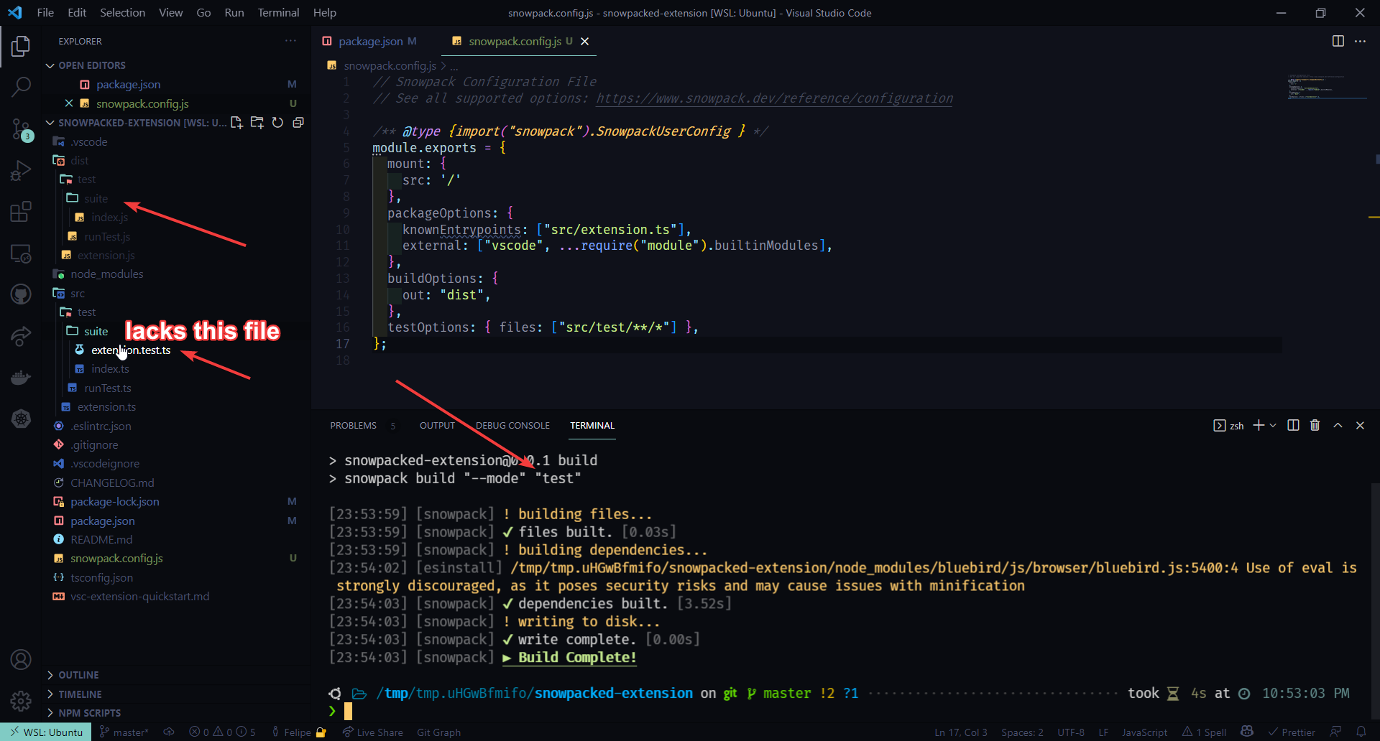Switch to the package.json editor tab
Image resolution: width=1380 pixels, height=741 pixels.
click(x=370, y=41)
